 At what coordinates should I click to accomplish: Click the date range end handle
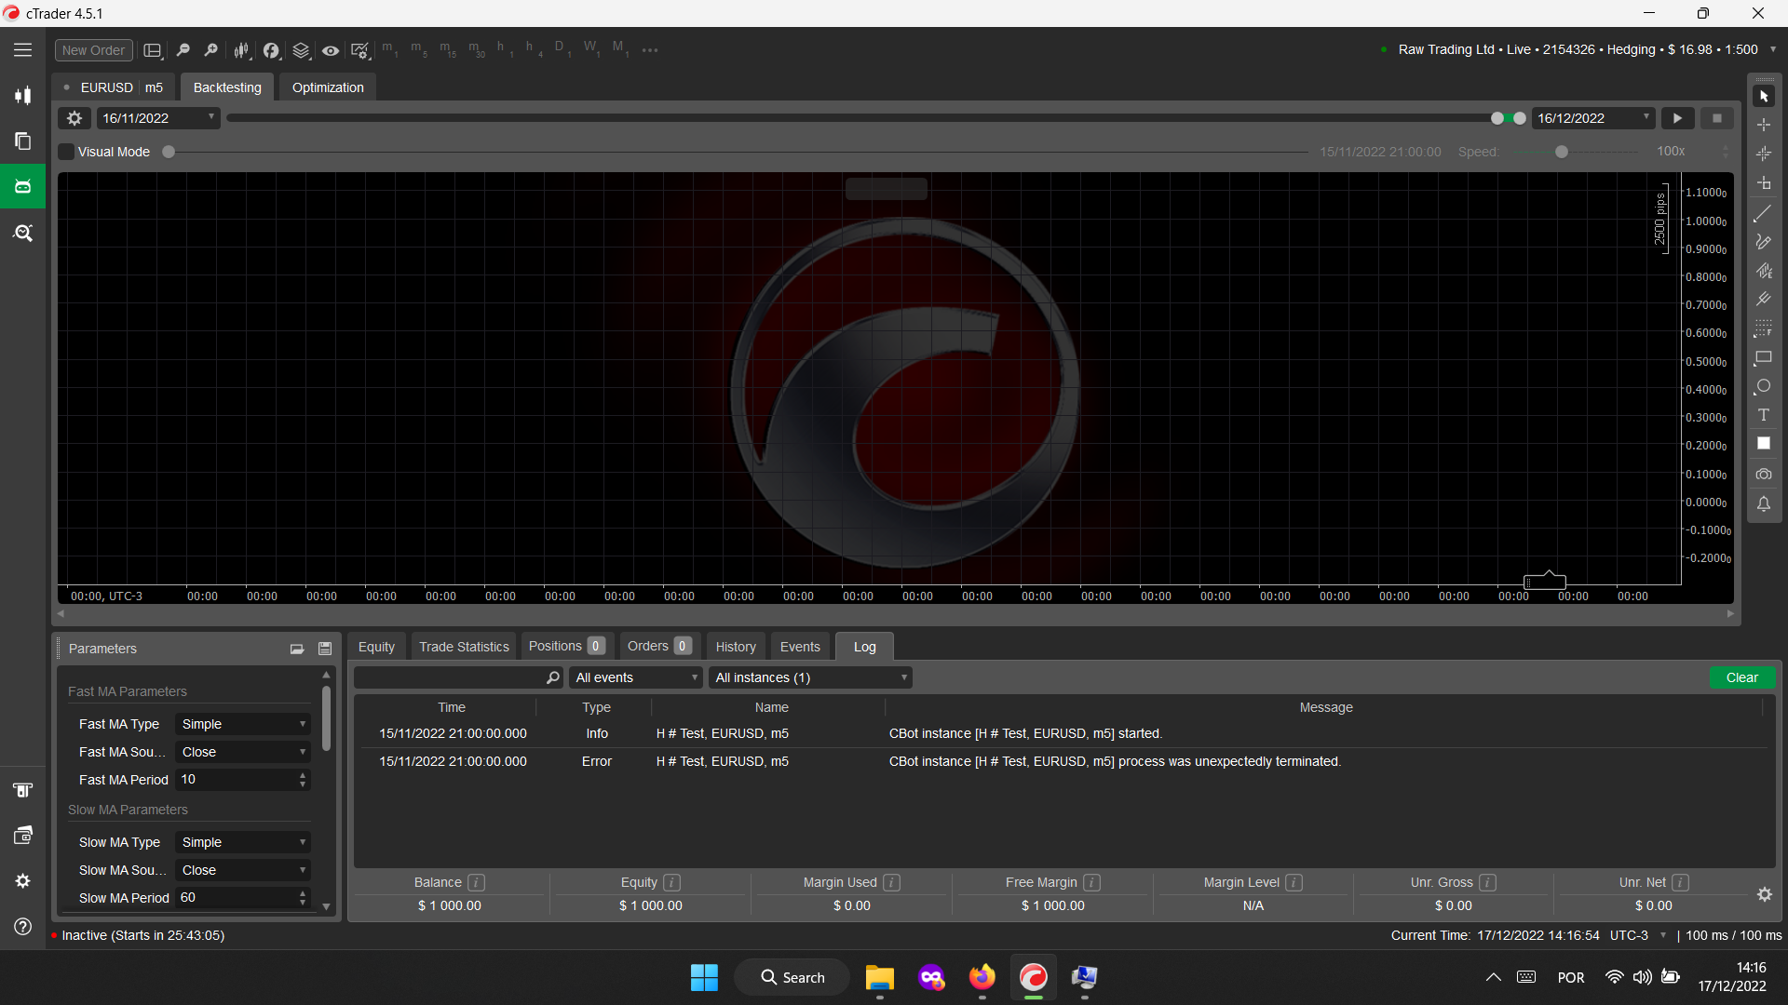coord(1520,118)
